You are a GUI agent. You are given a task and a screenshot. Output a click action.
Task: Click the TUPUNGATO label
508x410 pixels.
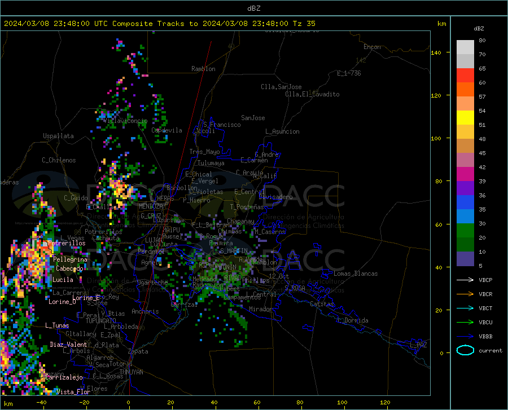pyautogui.click(x=101, y=321)
